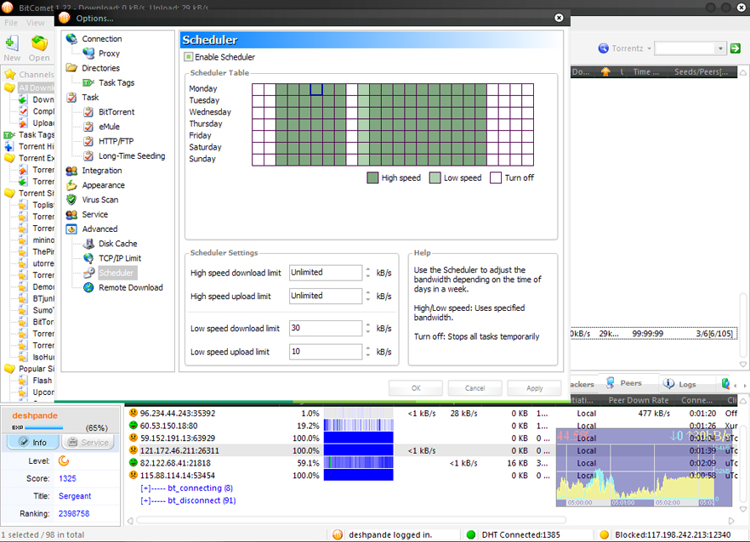Click the Logs tab info icon
This screenshot has height=542, width=750.
tap(668, 383)
